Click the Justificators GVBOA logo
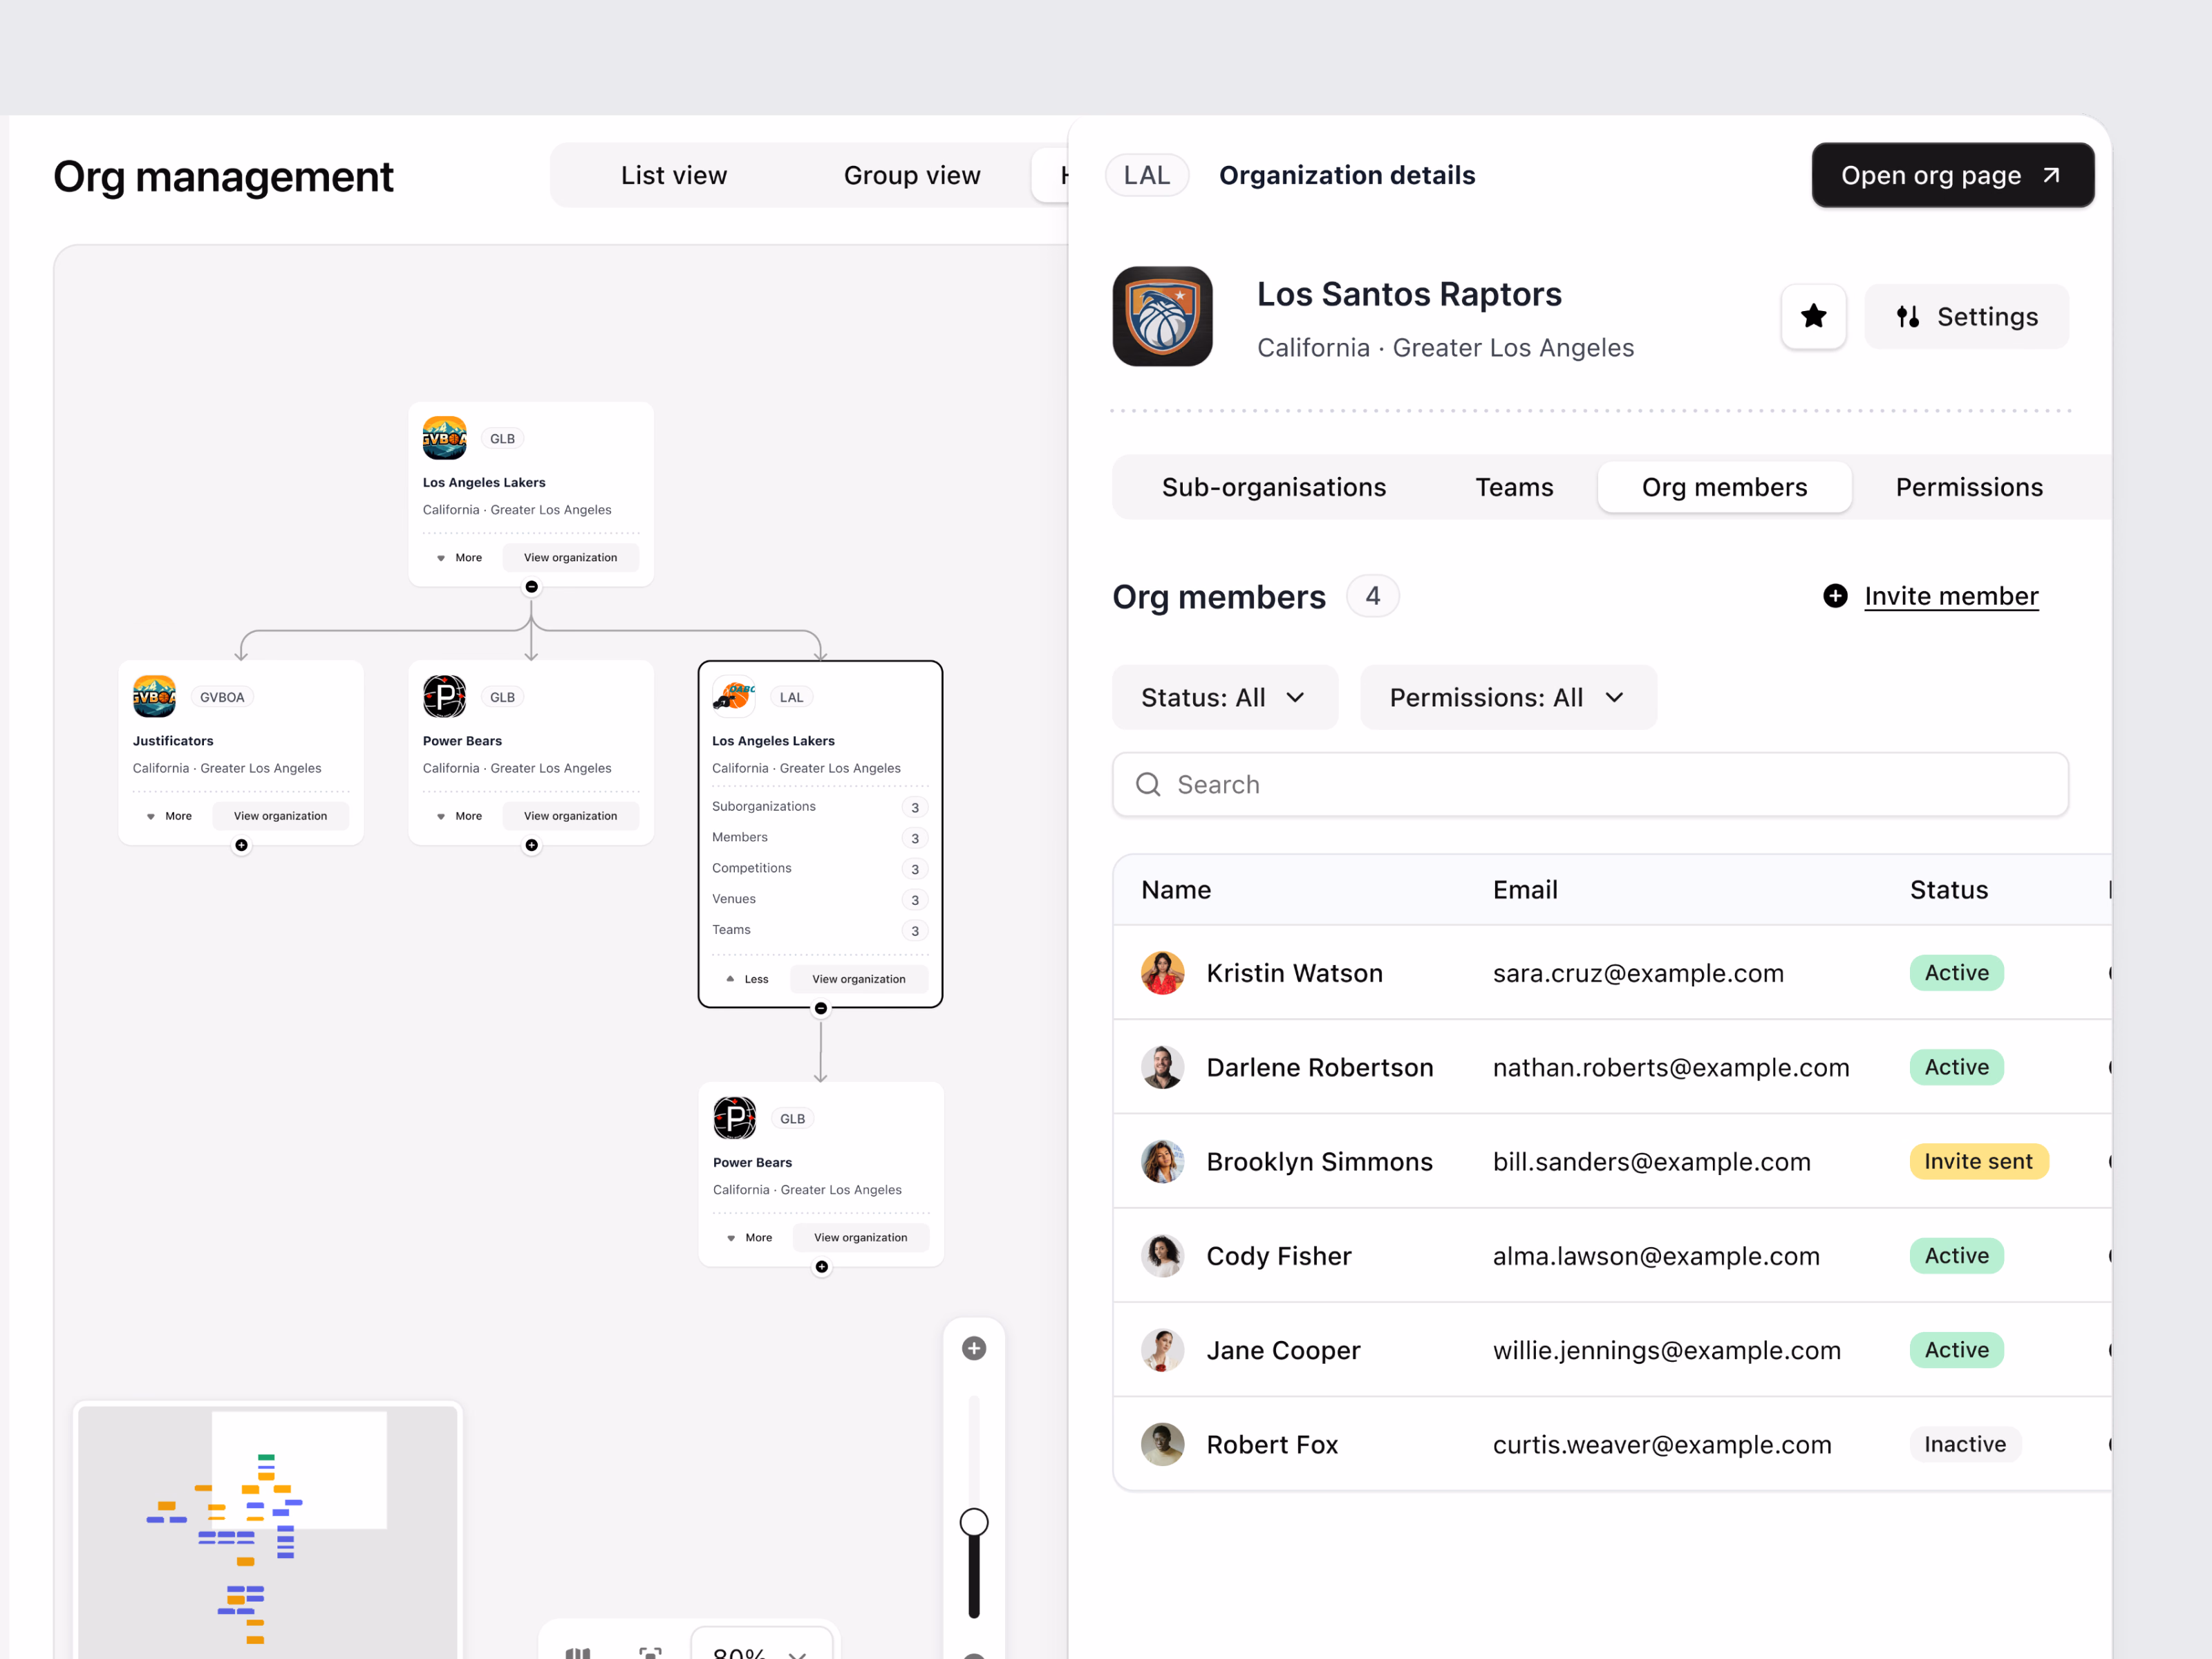Viewport: 2212px width, 1659px height. click(x=154, y=697)
